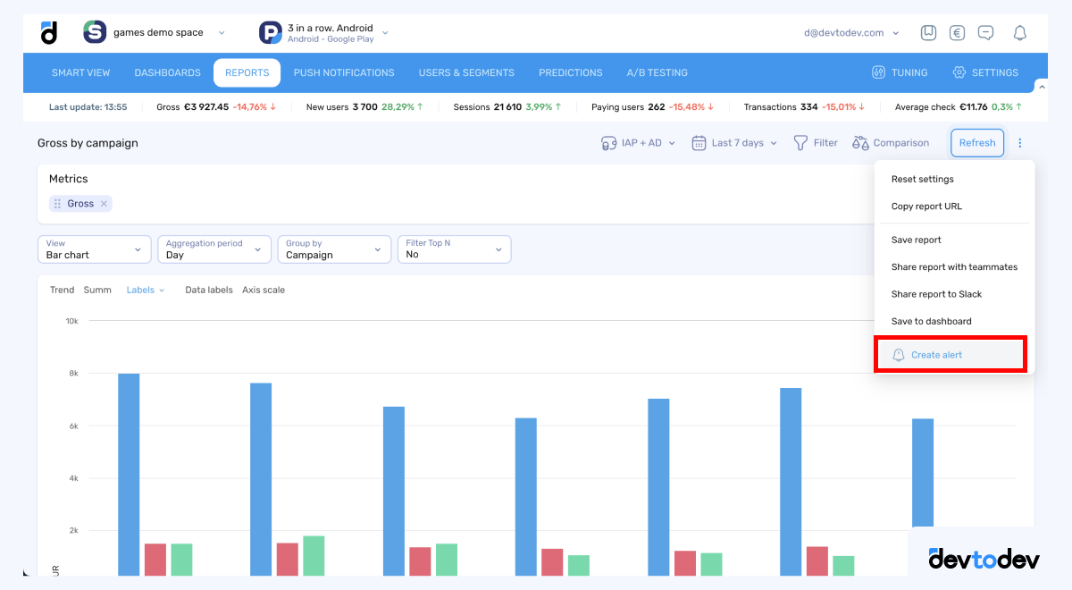Toggle Data labels on chart
The width and height of the screenshot is (1072, 590).
(x=208, y=290)
